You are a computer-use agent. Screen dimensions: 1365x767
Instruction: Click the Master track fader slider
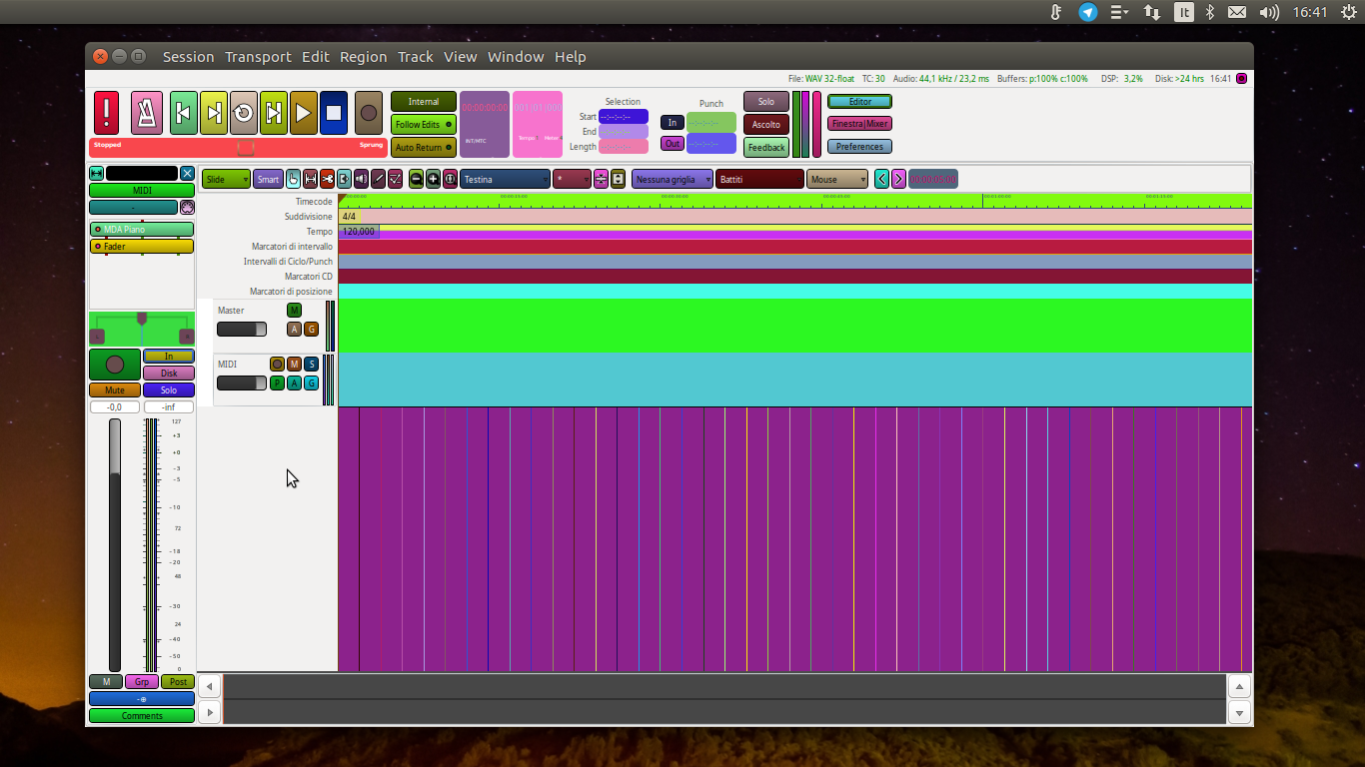click(241, 330)
